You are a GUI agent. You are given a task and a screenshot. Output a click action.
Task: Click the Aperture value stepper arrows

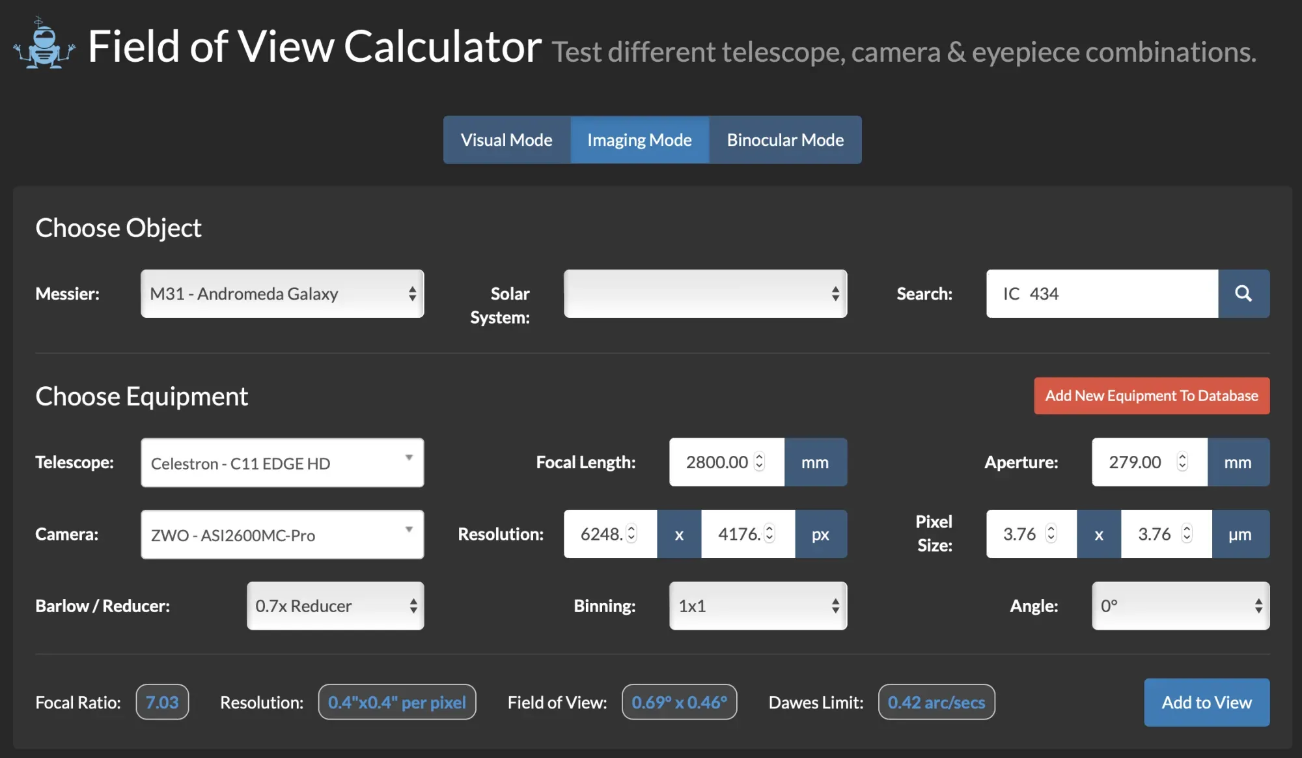pos(1182,462)
